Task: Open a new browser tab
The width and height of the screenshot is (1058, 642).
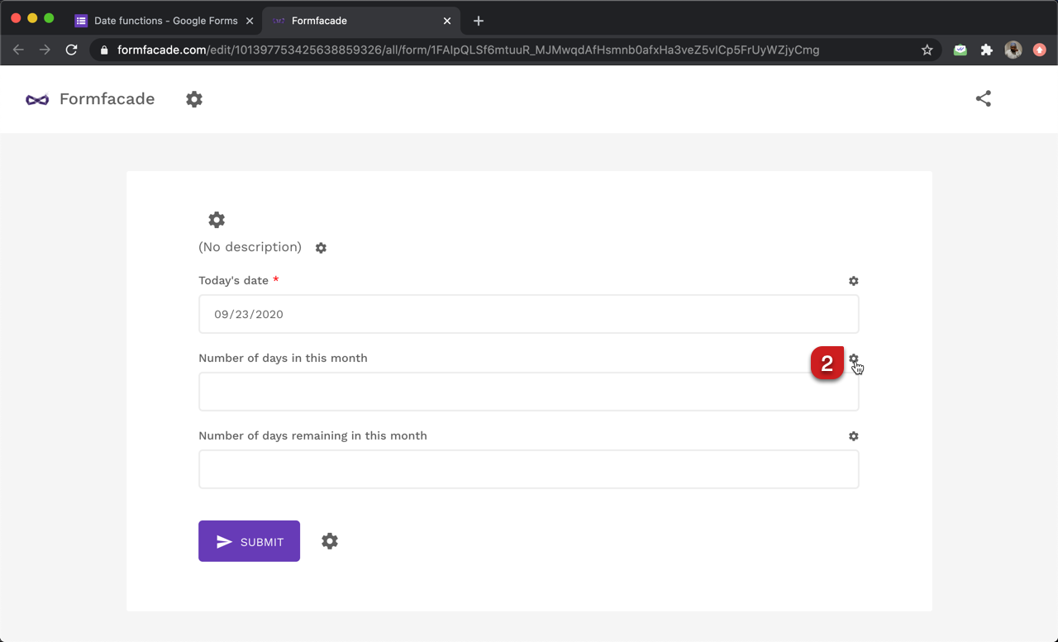Action: pos(479,21)
